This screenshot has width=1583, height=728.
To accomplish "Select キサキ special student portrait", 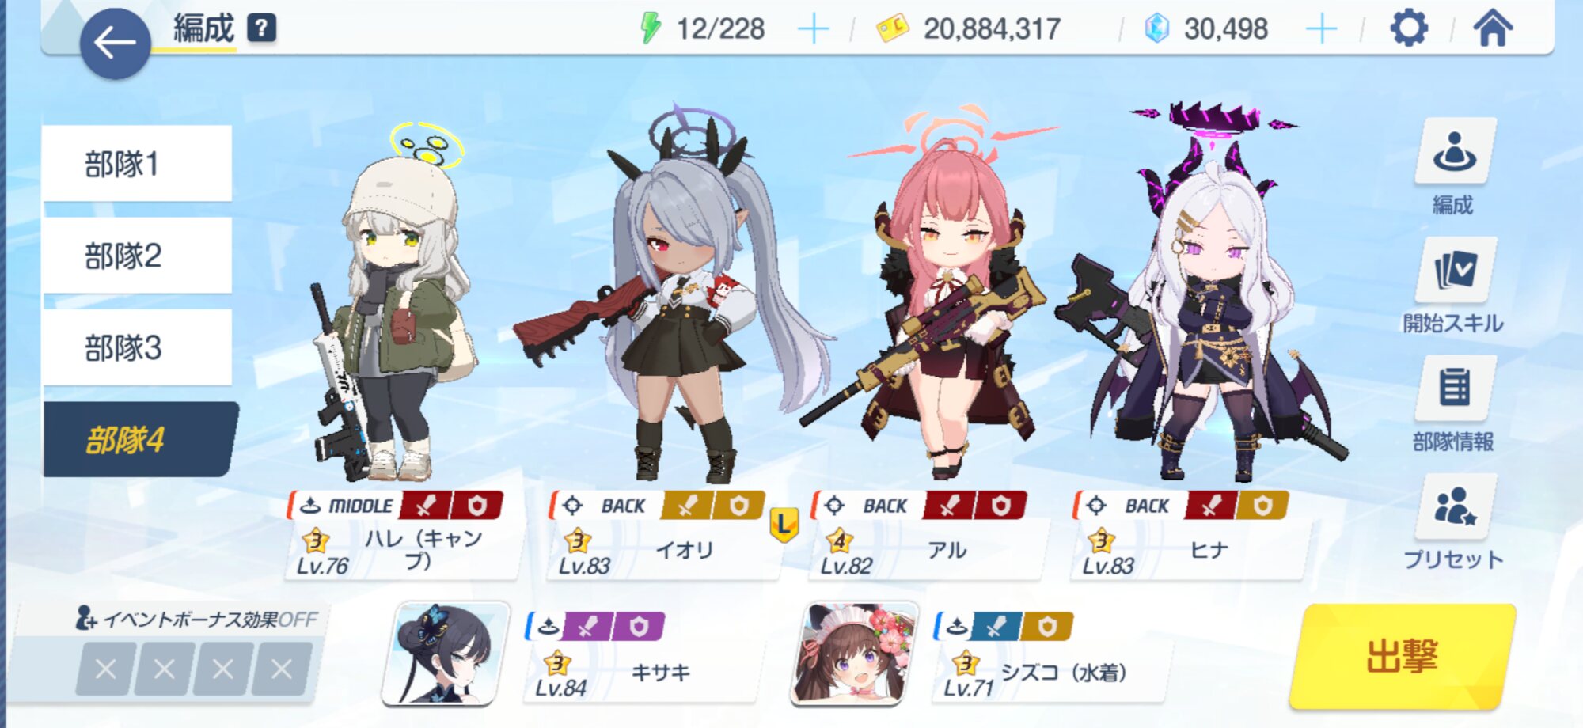I will [x=446, y=654].
